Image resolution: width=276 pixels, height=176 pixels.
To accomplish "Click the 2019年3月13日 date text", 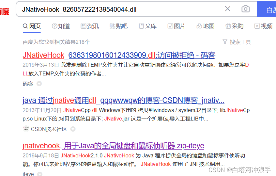I will (41, 65).
